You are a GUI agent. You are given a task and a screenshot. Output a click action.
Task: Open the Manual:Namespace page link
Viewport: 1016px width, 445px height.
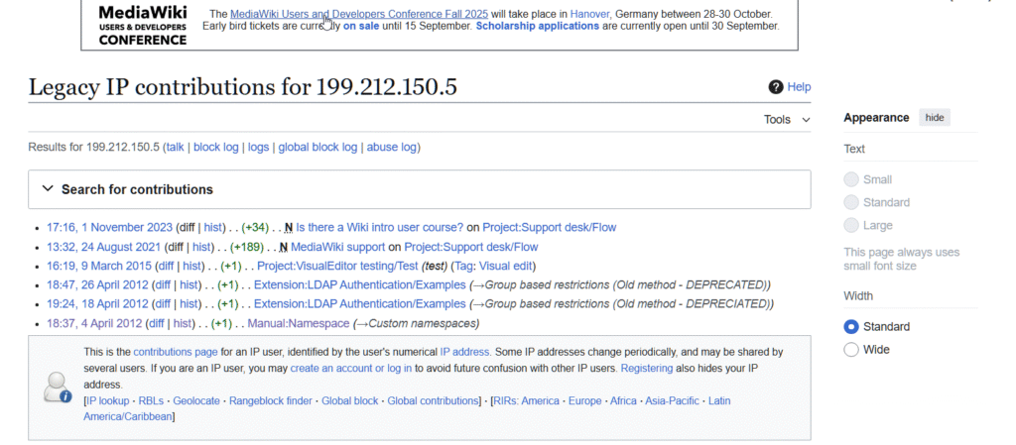298,324
